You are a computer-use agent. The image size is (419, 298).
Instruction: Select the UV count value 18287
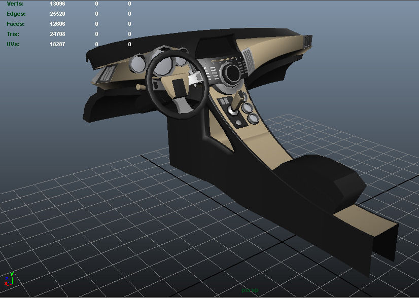click(x=57, y=44)
